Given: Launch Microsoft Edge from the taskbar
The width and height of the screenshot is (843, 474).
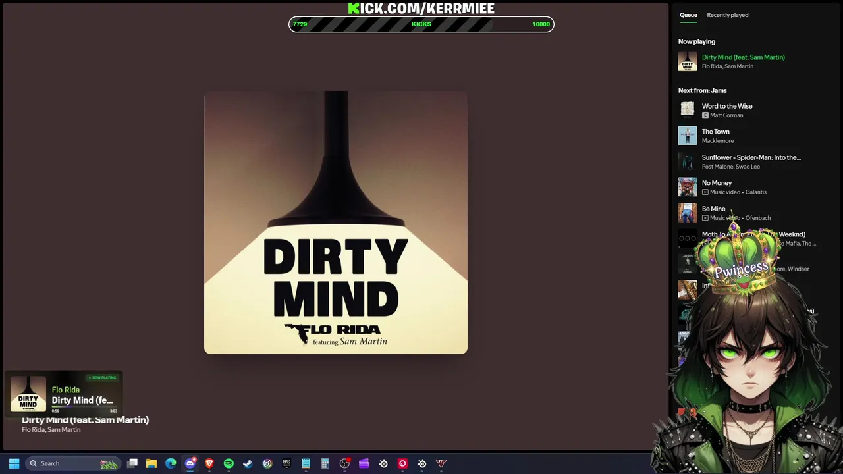Looking at the screenshot, I should coord(171,463).
